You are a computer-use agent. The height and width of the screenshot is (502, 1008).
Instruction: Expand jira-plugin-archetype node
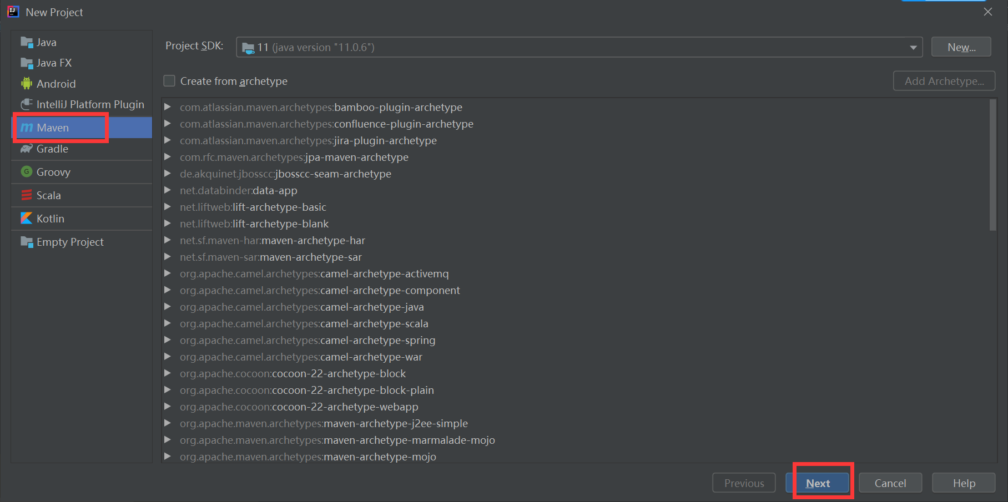point(167,140)
